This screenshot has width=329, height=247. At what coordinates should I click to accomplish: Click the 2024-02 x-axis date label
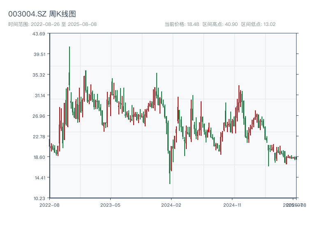click(x=171, y=205)
